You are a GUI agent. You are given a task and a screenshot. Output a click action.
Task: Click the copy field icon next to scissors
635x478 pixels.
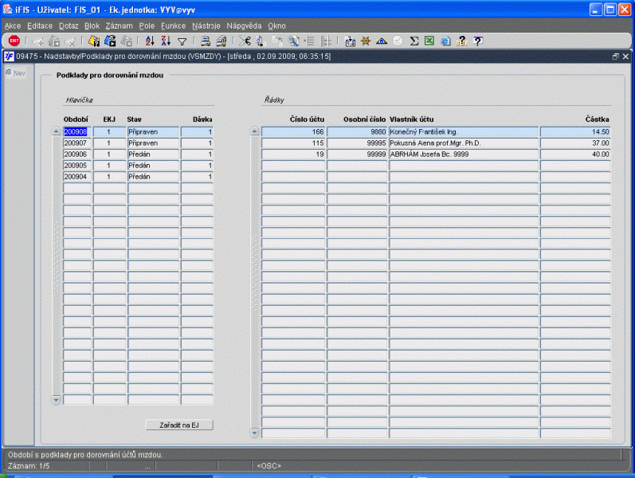click(261, 41)
